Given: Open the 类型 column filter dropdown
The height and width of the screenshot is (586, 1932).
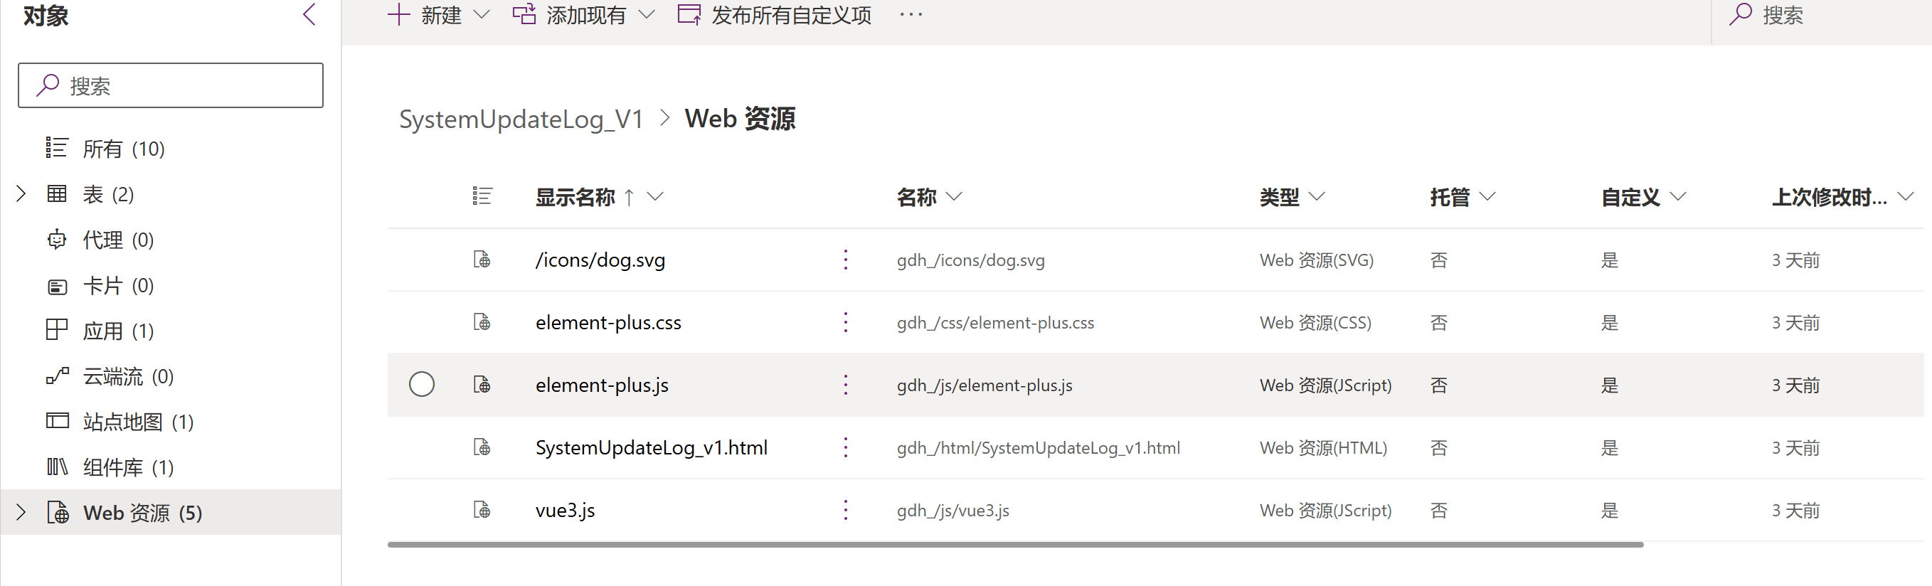Looking at the screenshot, I should tap(1316, 196).
